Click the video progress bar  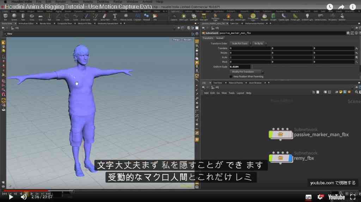pos(180,191)
